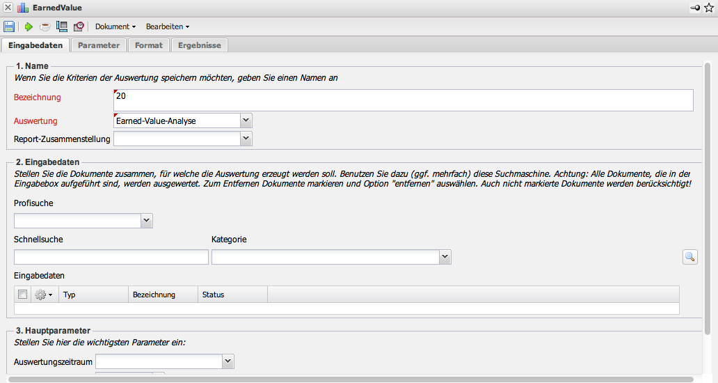Pin the EarnedValue tab with pushpin icon

coord(695,8)
